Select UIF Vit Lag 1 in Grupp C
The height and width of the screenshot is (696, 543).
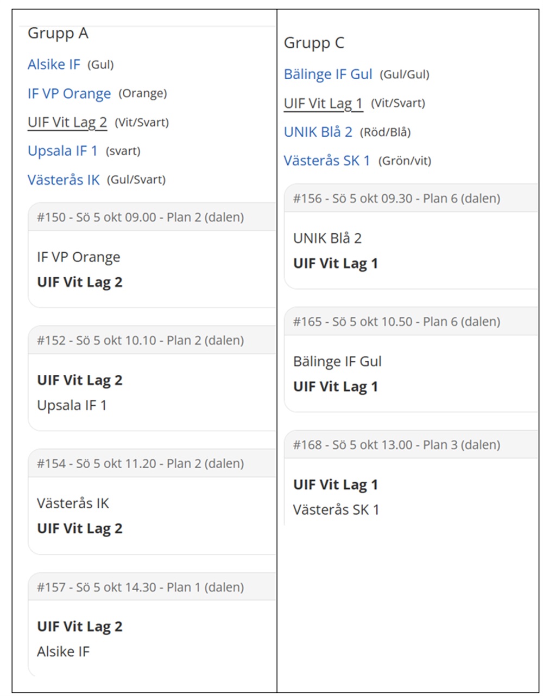point(323,103)
